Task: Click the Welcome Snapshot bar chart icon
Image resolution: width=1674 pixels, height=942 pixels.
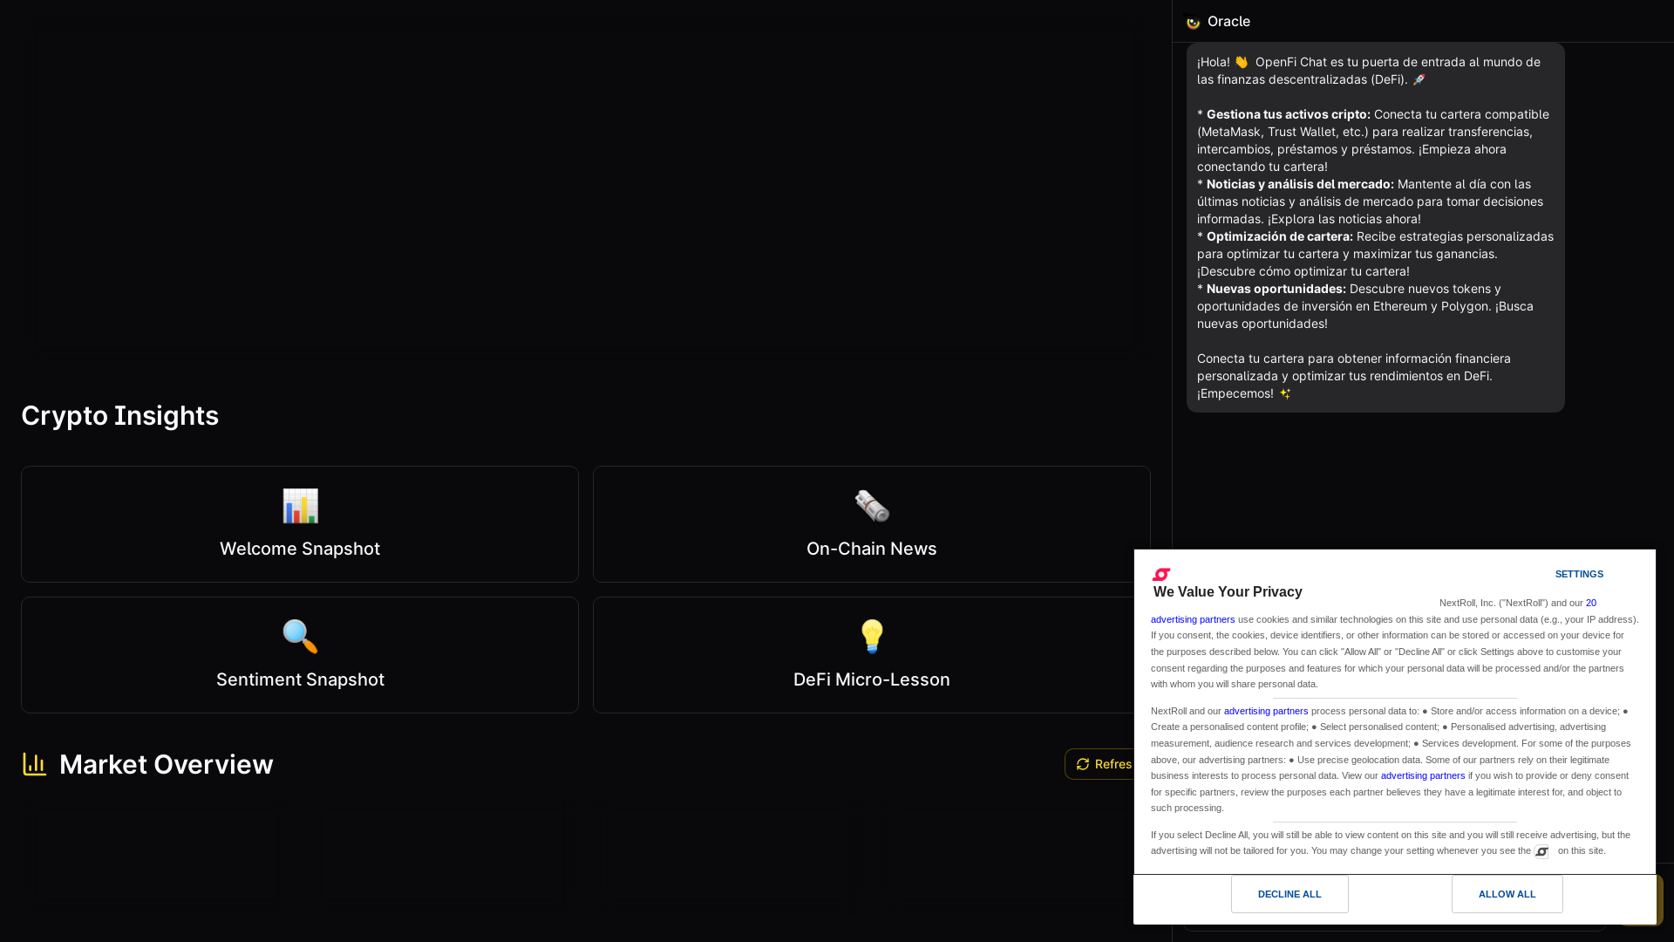Action: pyautogui.click(x=300, y=506)
